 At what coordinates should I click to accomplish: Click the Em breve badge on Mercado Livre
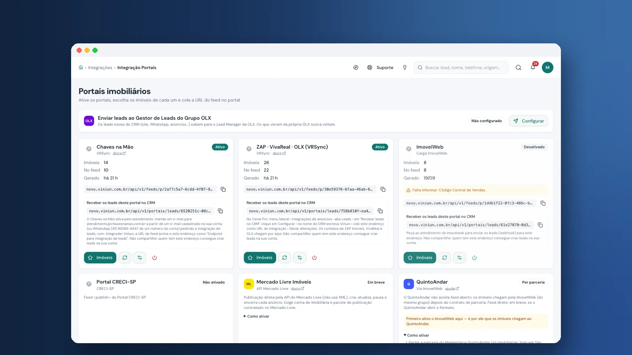pyautogui.click(x=376, y=282)
